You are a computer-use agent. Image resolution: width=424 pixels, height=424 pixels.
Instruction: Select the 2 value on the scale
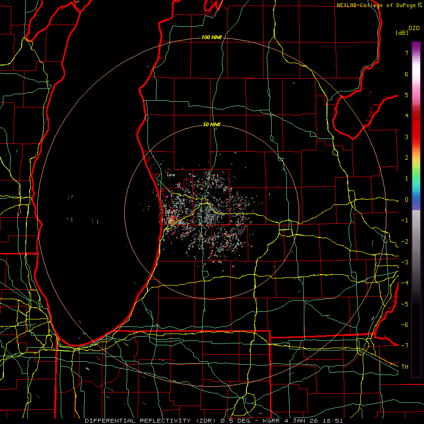click(407, 158)
